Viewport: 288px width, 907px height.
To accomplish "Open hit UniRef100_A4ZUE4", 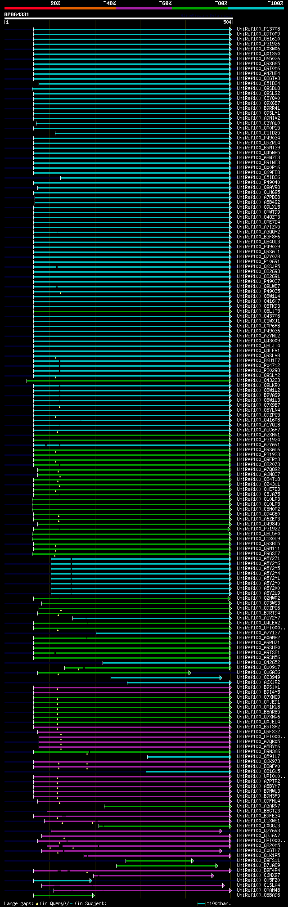I will [x=258, y=74].
